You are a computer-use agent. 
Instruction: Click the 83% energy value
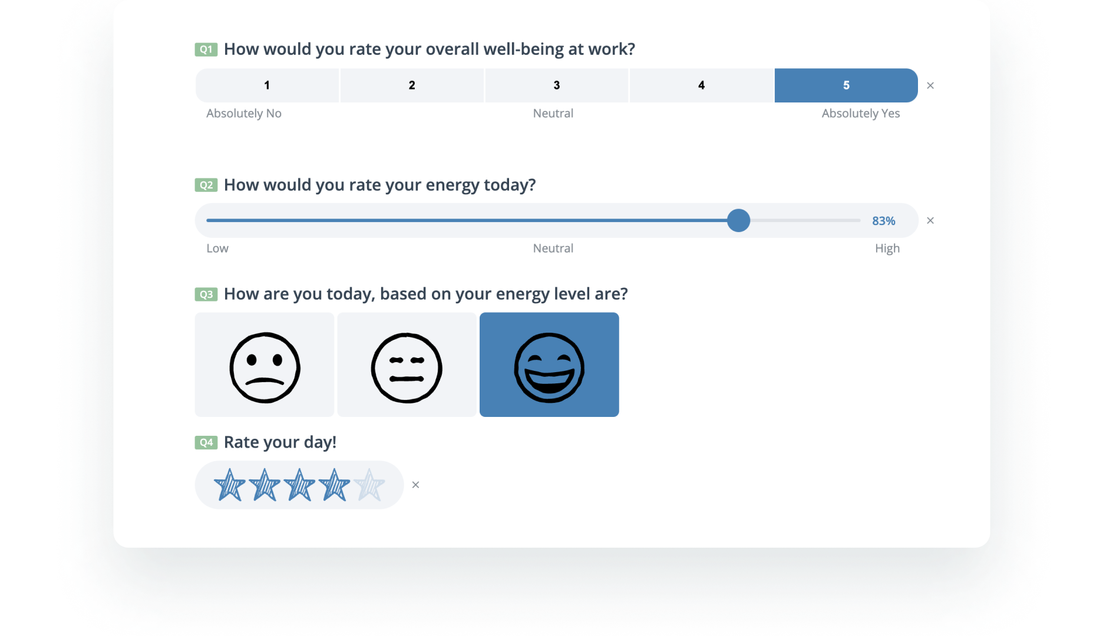(883, 221)
